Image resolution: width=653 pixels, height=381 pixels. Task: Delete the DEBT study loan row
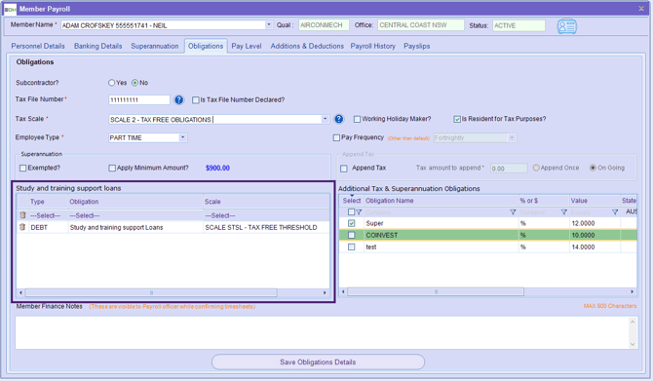[x=22, y=227]
